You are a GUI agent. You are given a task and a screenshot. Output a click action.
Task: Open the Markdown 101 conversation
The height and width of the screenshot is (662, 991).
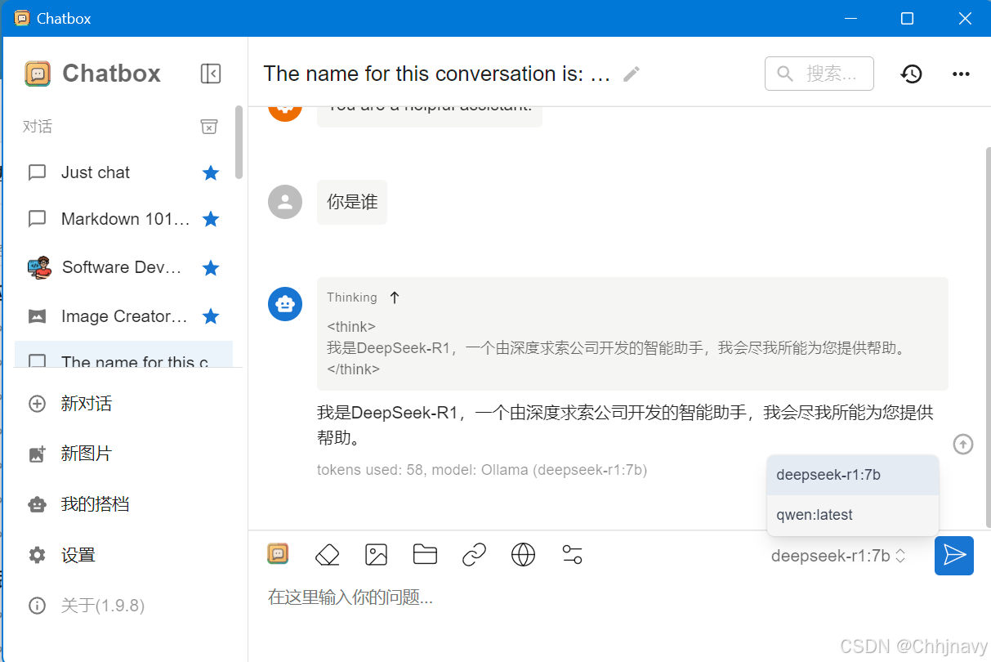pos(124,219)
